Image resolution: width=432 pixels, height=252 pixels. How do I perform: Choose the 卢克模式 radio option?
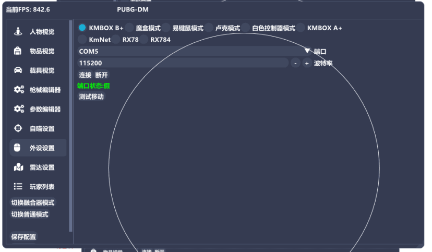(209, 28)
